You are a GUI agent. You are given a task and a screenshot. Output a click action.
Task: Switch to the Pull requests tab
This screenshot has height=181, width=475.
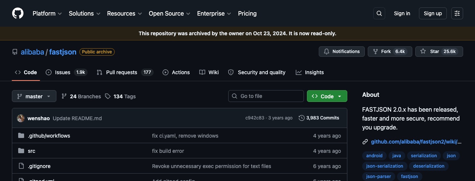click(x=125, y=72)
